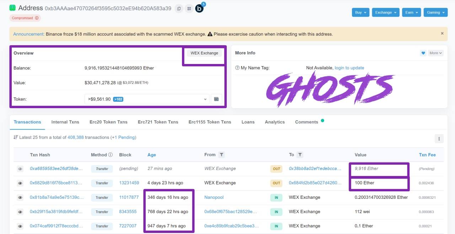This screenshot has width=455, height=234.
Task: Click the Blockscan chat 'b' icon
Action: tap(199, 8)
